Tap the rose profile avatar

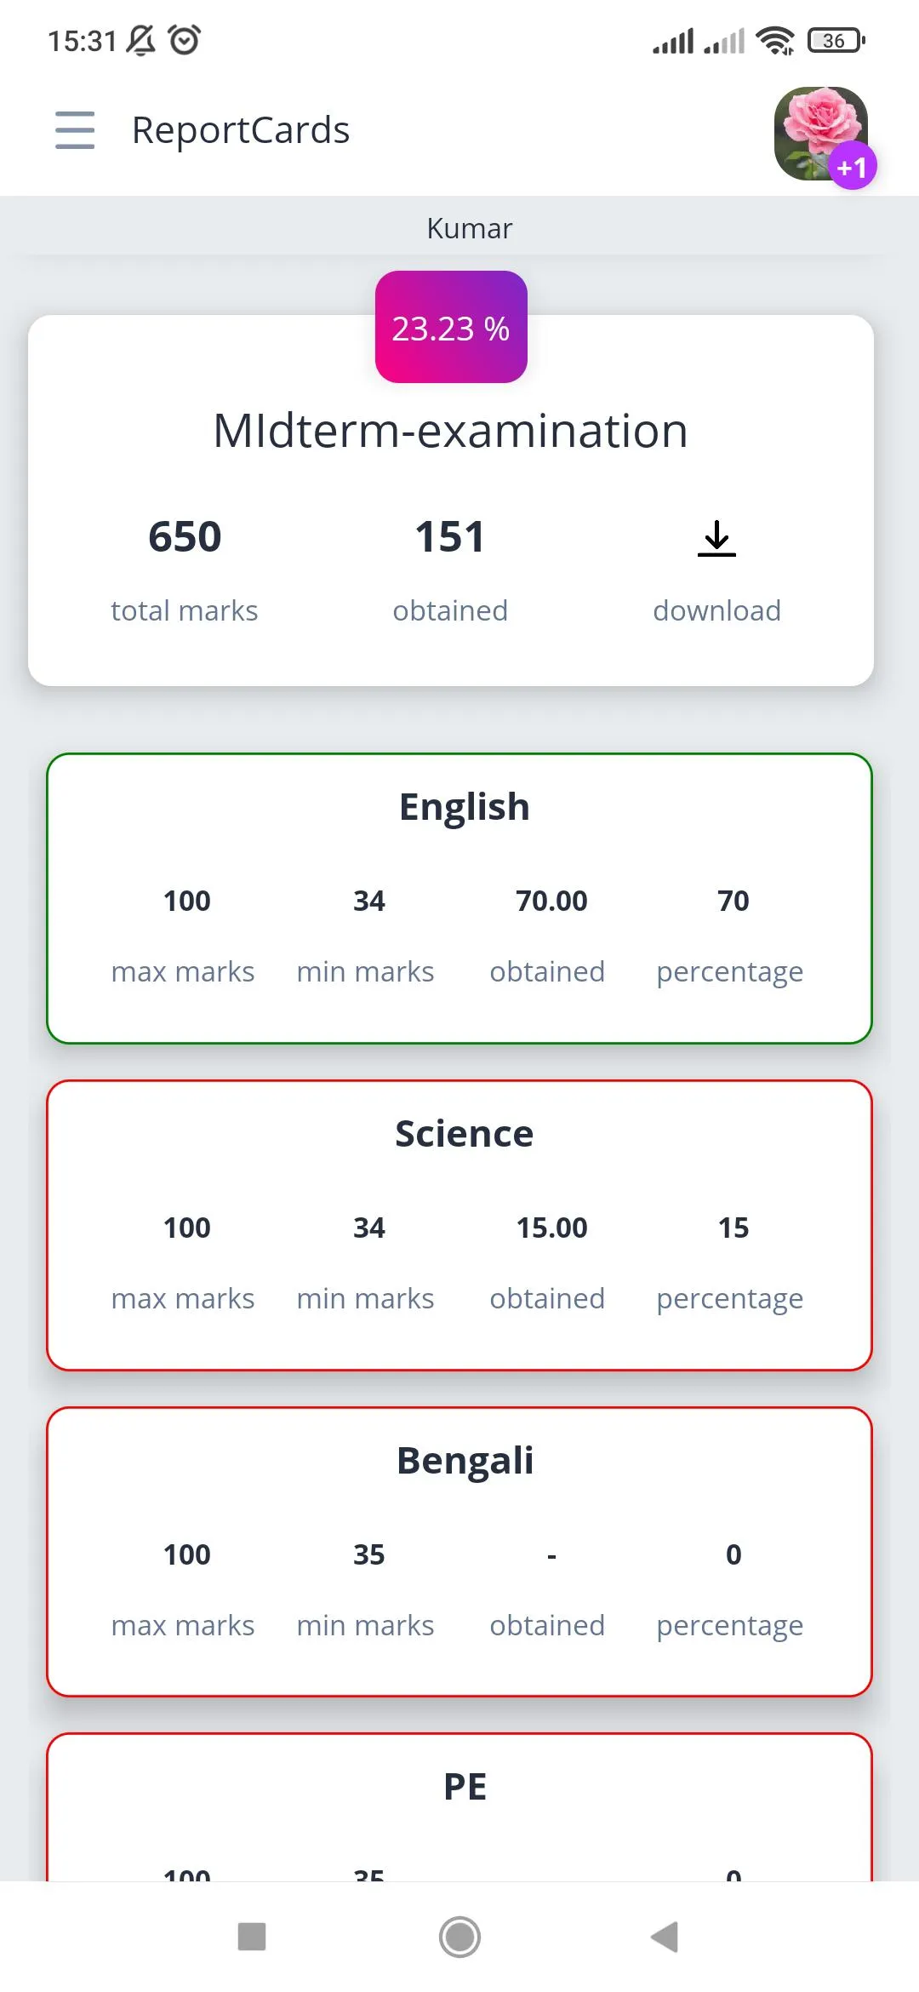[820, 133]
